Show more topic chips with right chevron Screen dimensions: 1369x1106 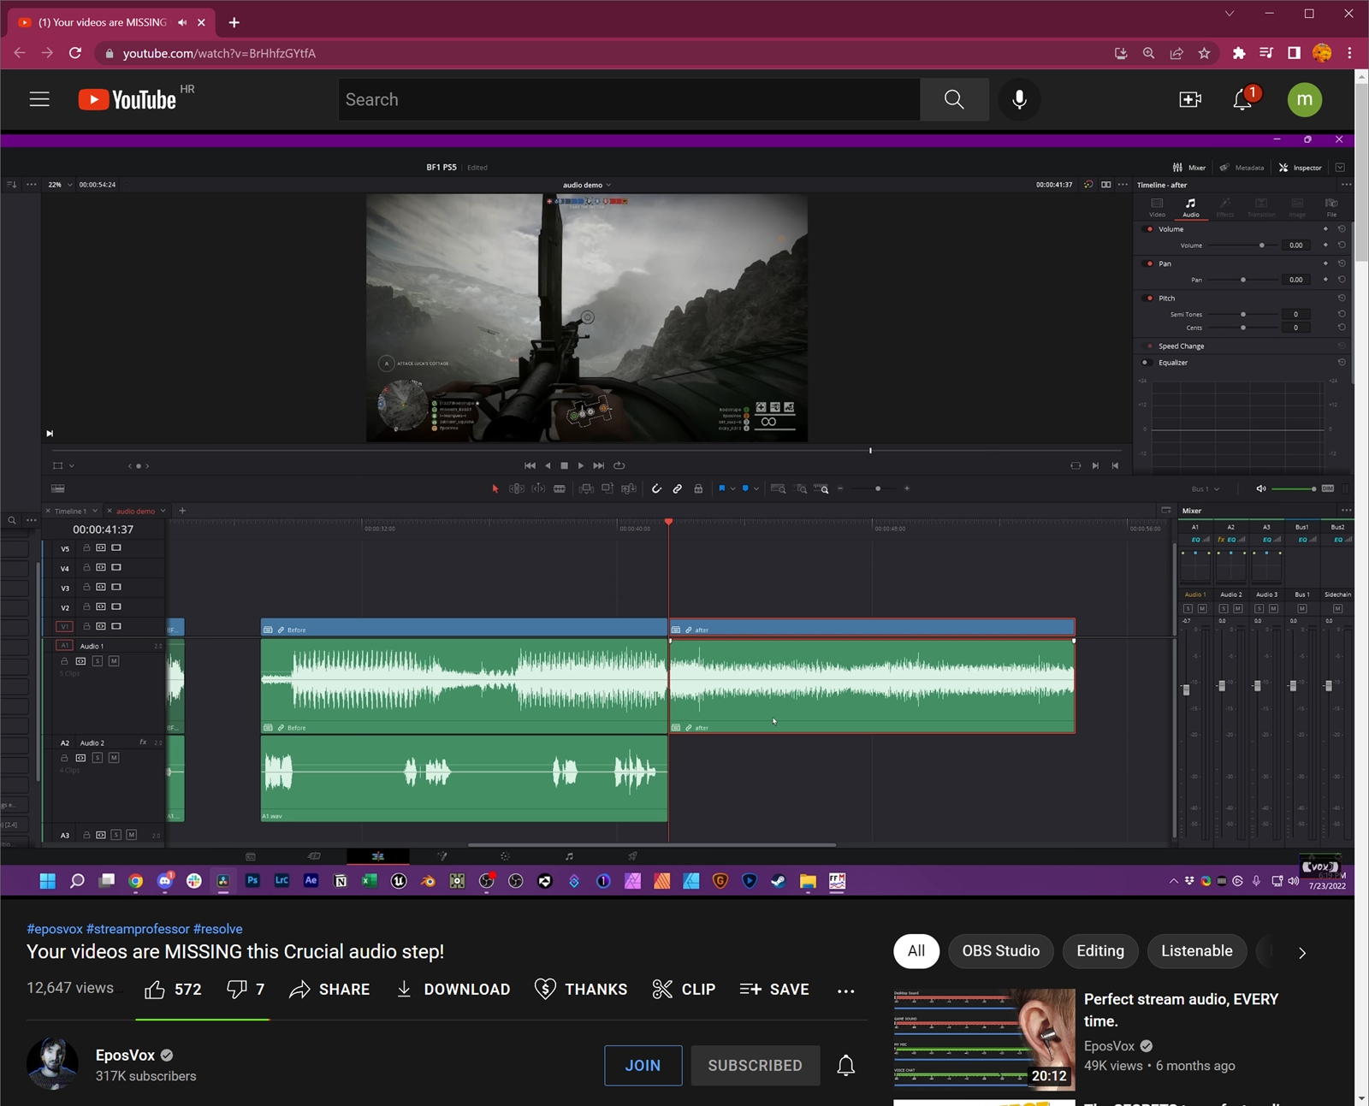[1301, 952]
